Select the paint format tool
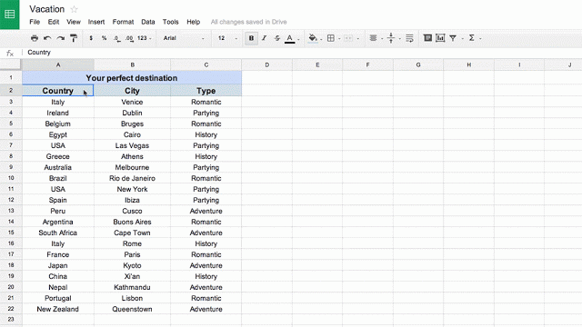The width and height of the screenshot is (582, 327). point(74,38)
